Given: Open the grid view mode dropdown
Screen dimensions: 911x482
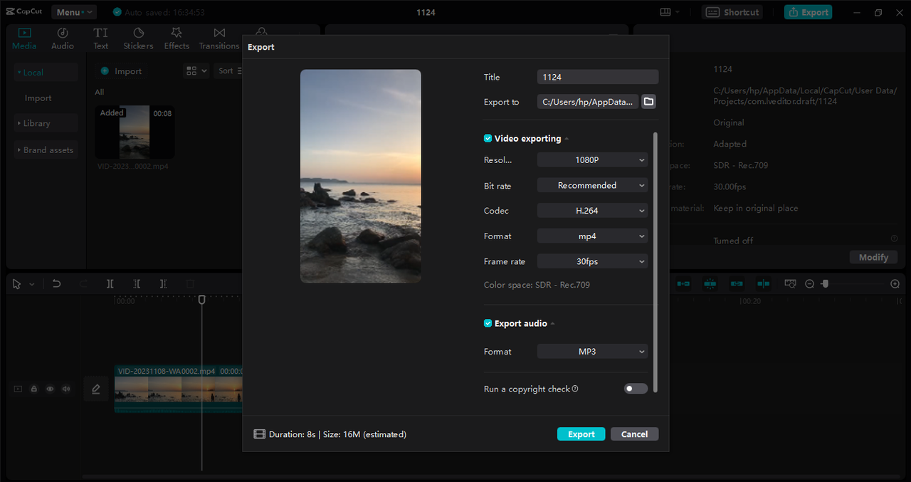Looking at the screenshot, I should [196, 71].
